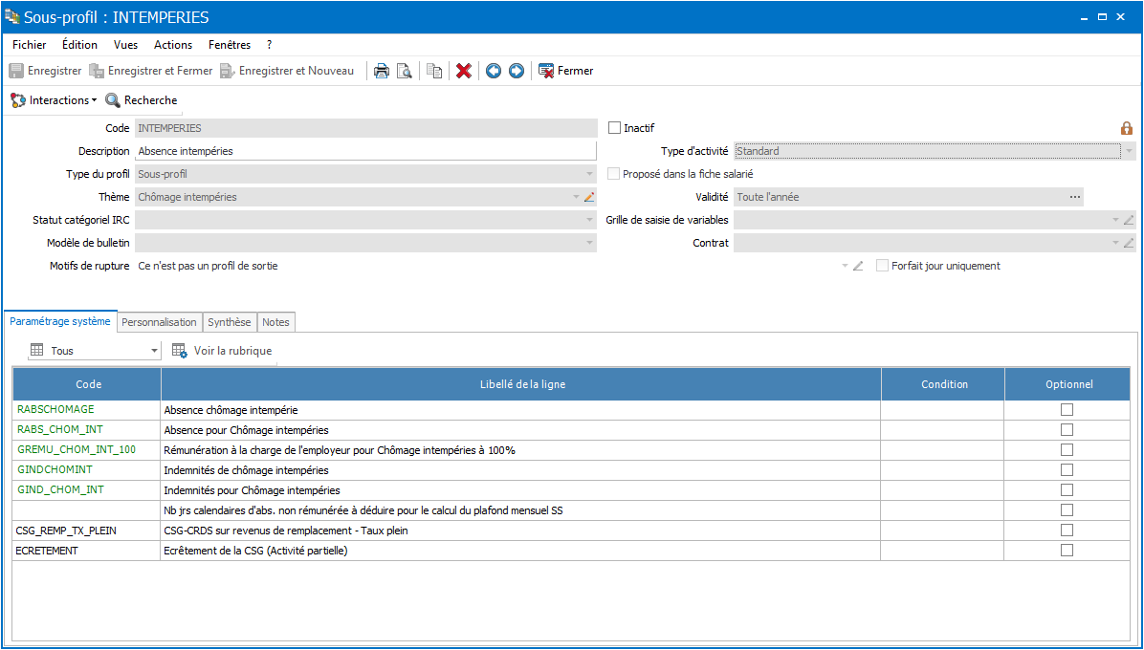Click the Code field INTEMPERIES
Screen dimensions: 1144x650
pyautogui.click(x=366, y=128)
